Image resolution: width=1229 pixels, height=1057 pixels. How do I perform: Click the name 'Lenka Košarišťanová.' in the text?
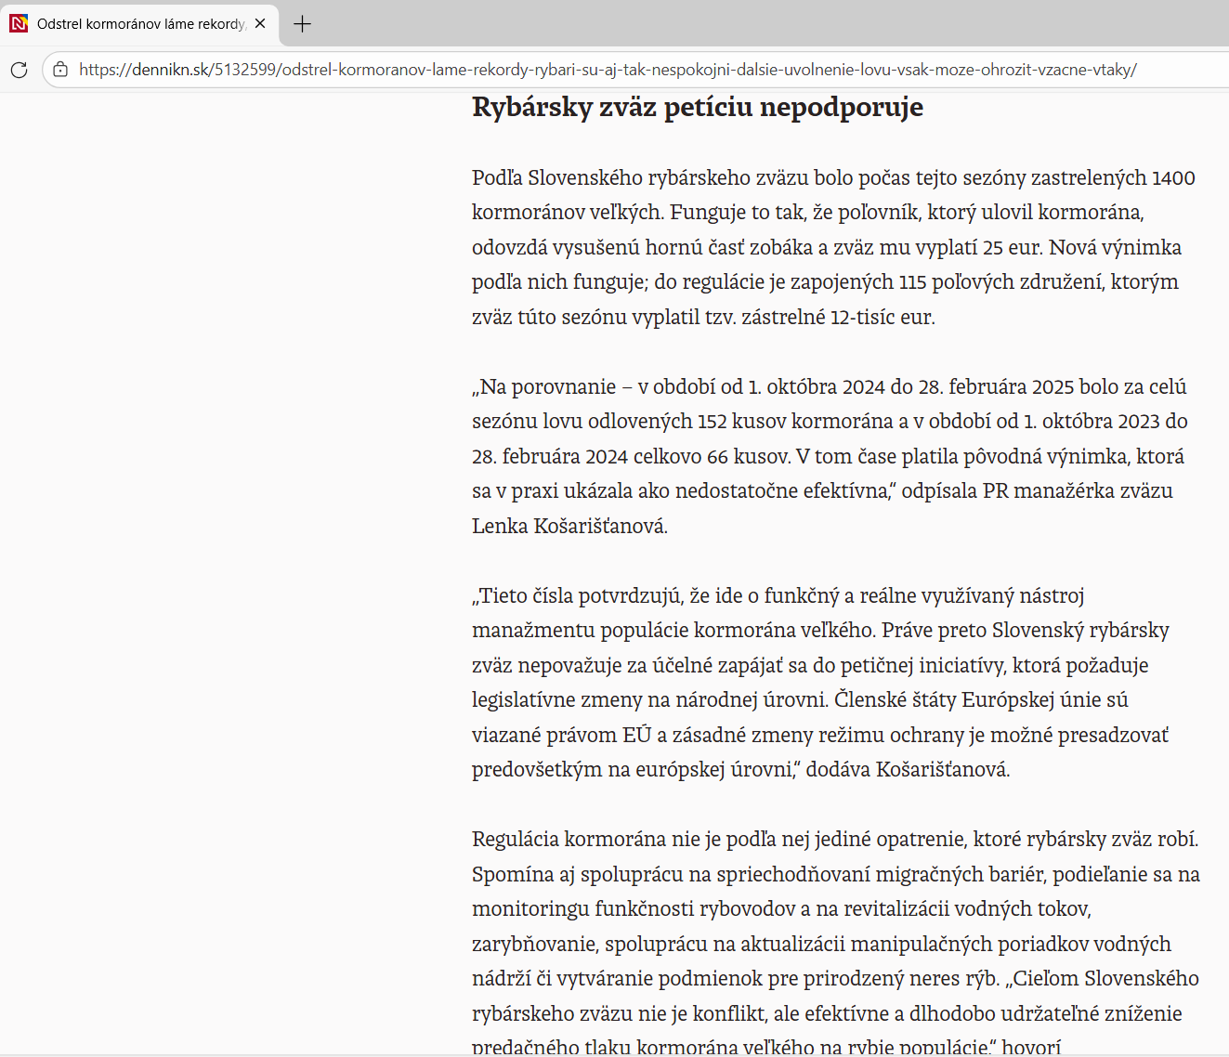[x=569, y=527]
